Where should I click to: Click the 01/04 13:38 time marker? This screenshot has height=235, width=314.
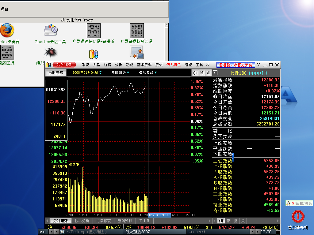(159, 215)
